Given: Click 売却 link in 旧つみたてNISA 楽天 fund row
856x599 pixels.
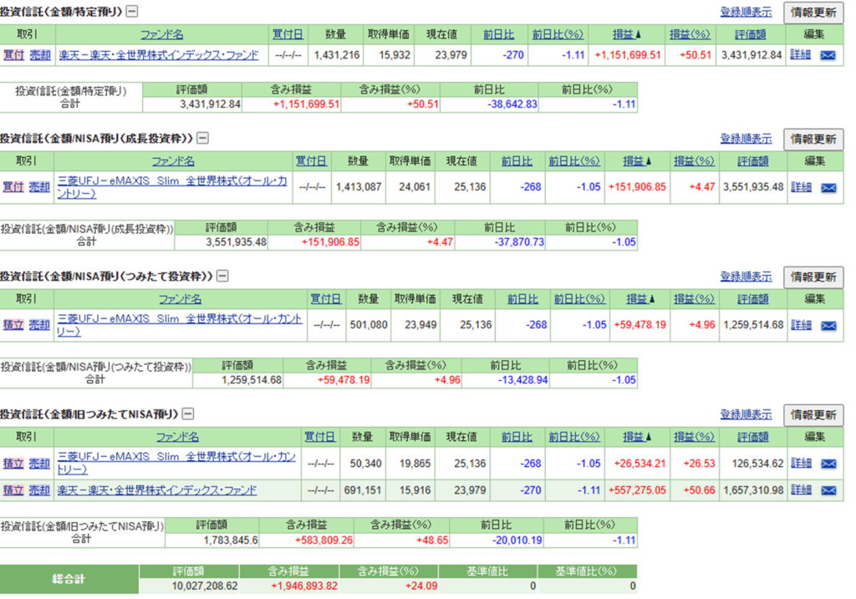Looking at the screenshot, I should [39, 490].
